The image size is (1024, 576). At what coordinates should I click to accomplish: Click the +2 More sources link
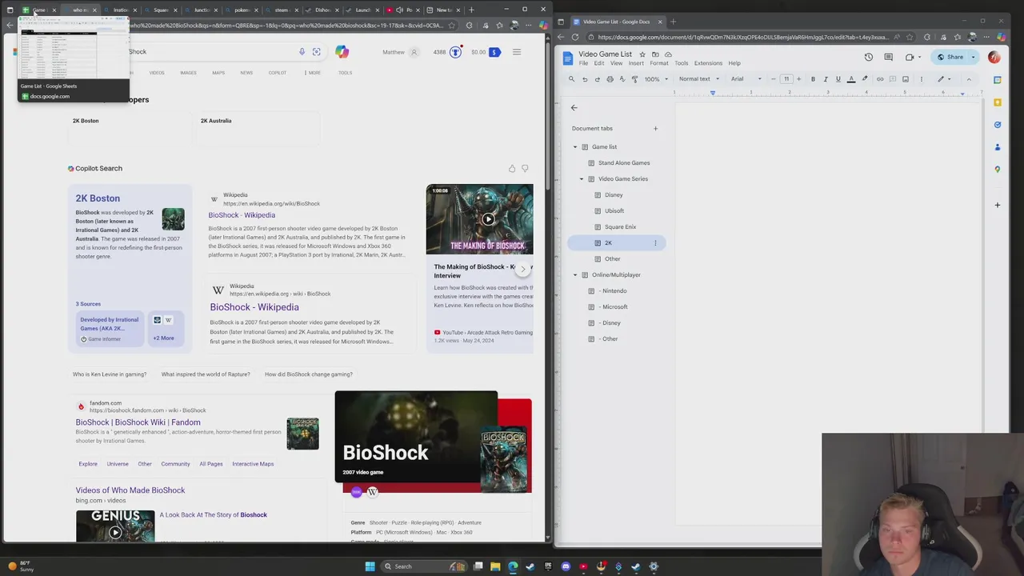click(163, 338)
